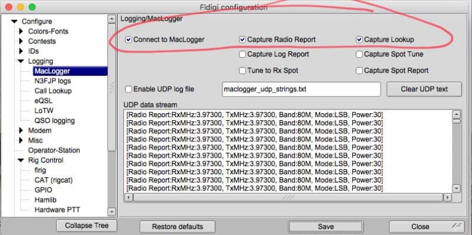Open Call Lookup settings
The image size is (472, 235).
tap(53, 91)
